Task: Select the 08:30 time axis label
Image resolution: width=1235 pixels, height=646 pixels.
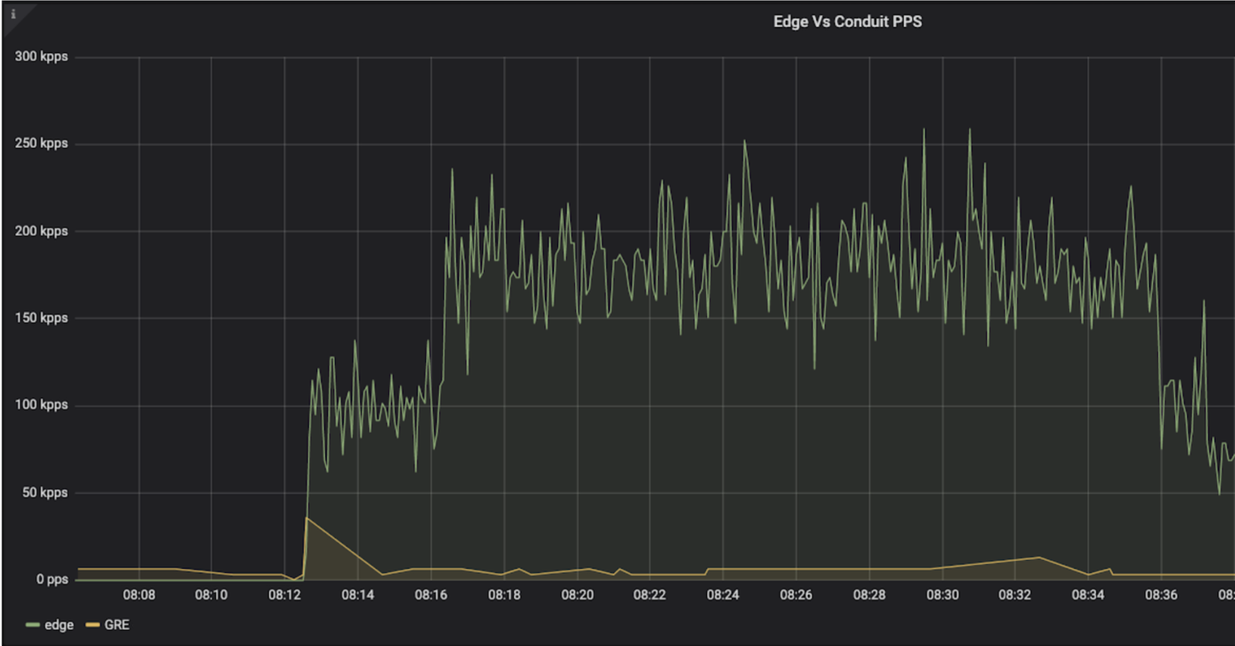Action: pyautogui.click(x=942, y=595)
